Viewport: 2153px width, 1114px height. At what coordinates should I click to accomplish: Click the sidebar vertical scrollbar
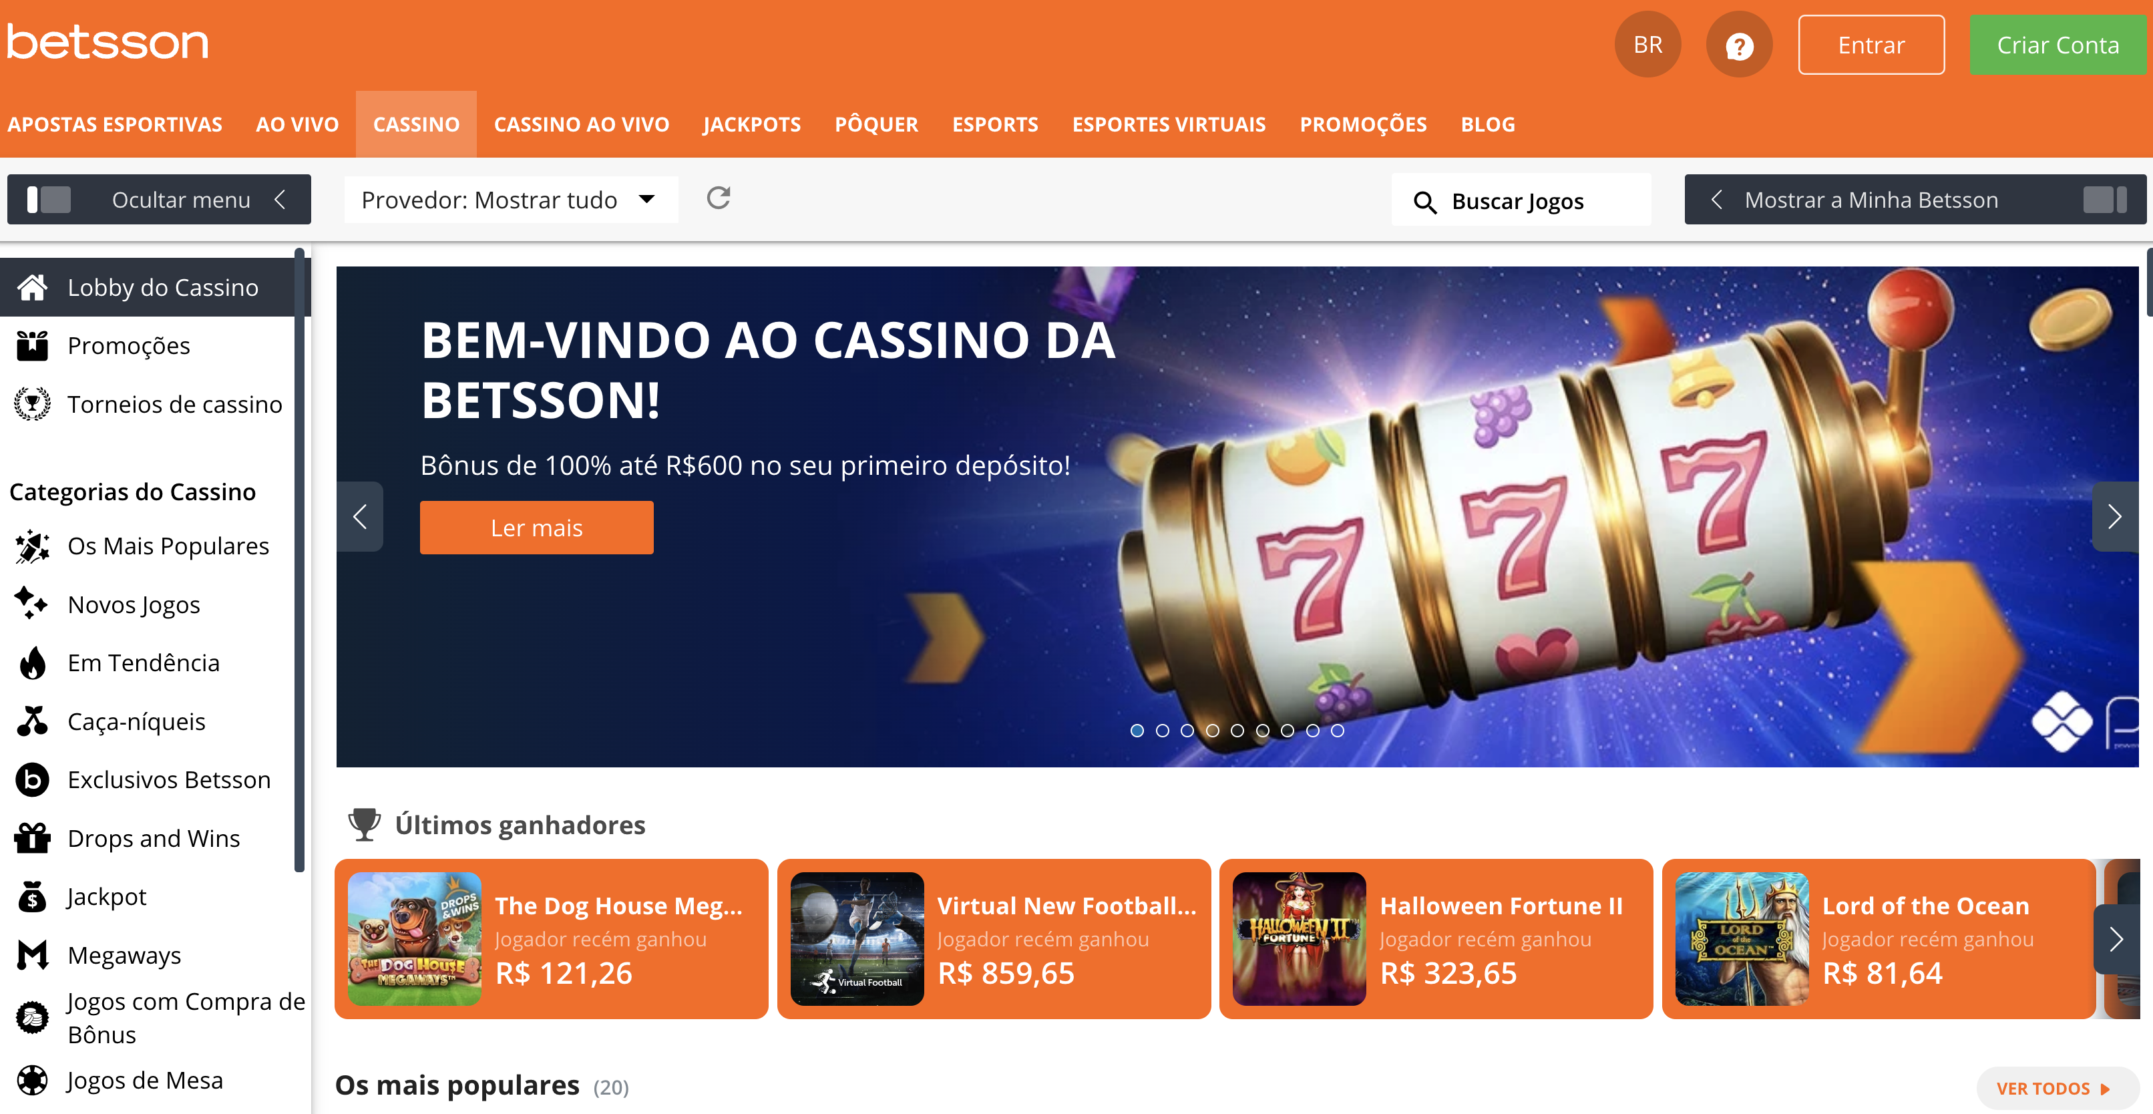(x=299, y=560)
